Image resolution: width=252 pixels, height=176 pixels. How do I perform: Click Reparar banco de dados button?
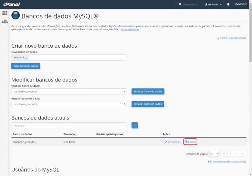click(x=148, y=104)
